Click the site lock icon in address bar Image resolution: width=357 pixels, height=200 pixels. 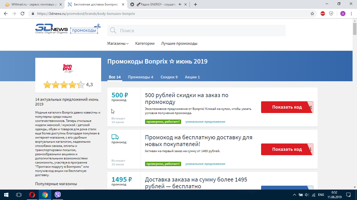(x=33, y=14)
